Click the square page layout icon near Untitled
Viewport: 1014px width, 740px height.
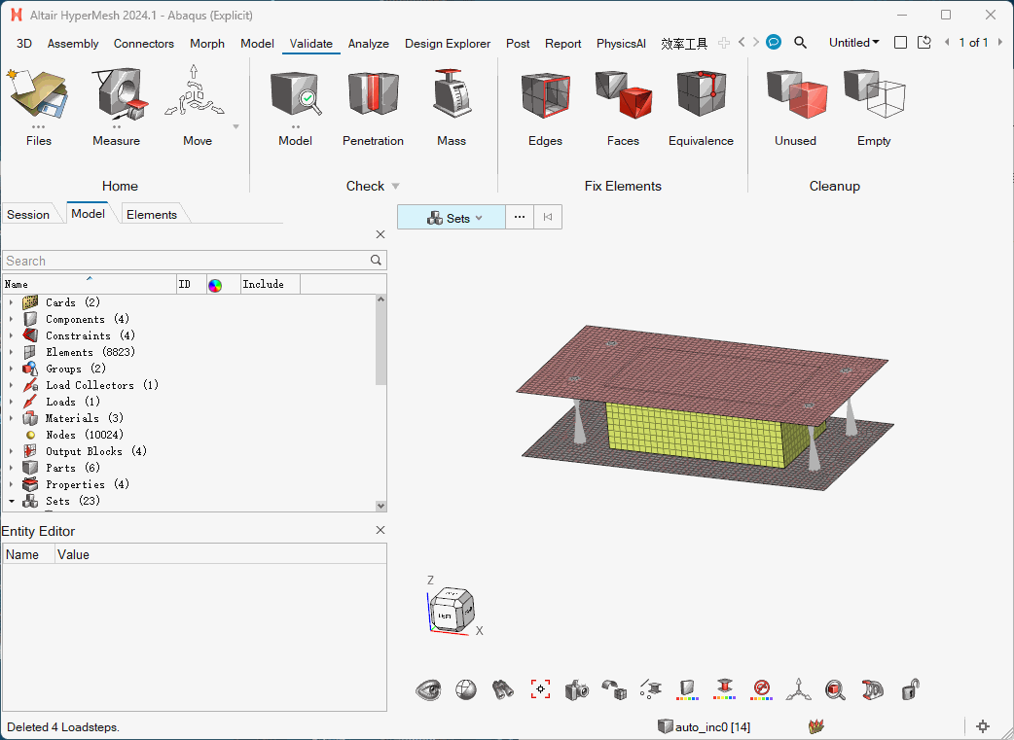point(900,43)
